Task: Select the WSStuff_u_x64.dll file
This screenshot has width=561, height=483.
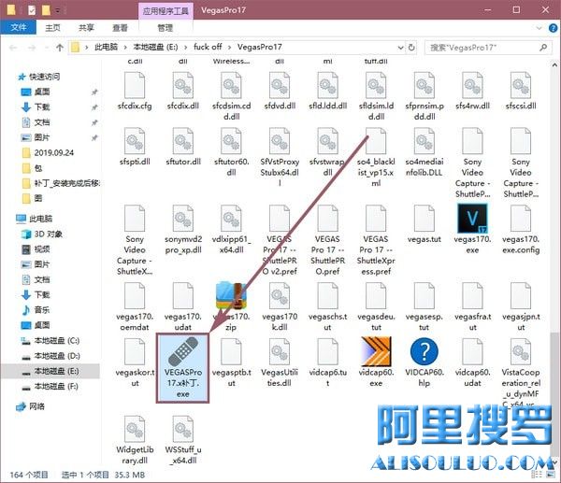Action: 183,440
